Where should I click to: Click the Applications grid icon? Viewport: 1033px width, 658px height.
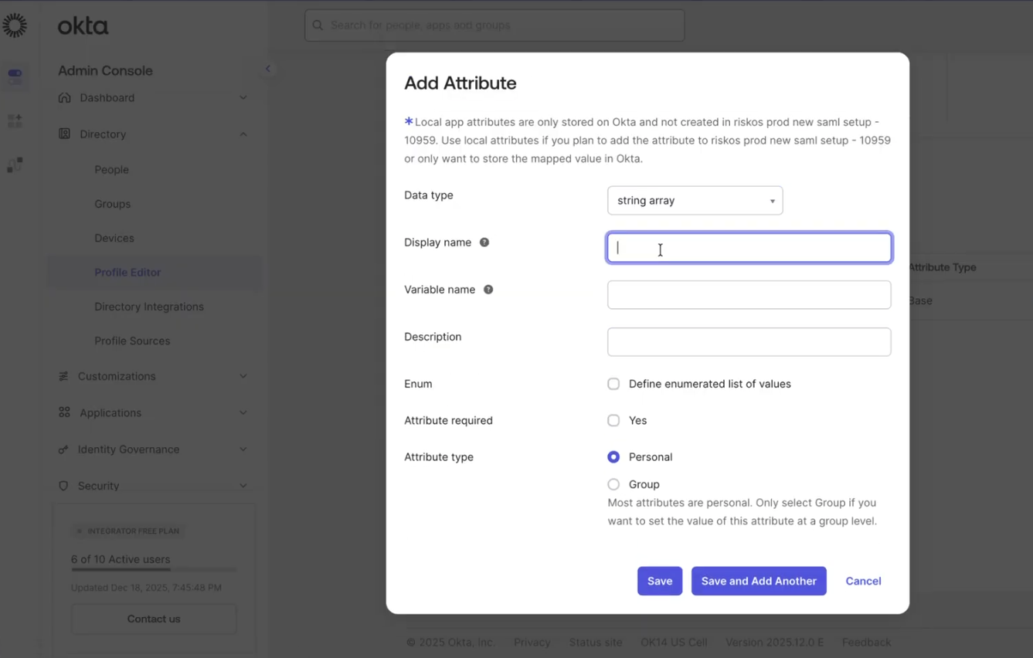[64, 412]
